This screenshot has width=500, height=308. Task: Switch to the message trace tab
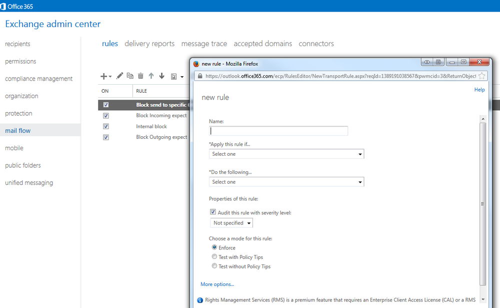click(204, 44)
